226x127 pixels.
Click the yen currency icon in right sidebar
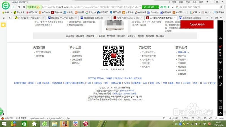pos(220,63)
